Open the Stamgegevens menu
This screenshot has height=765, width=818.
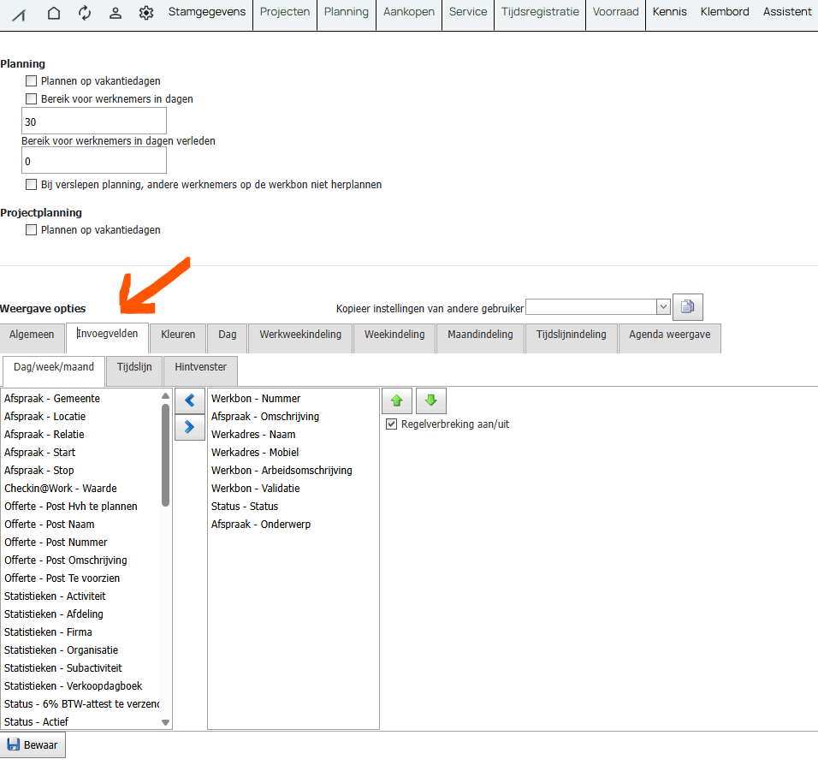pyautogui.click(x=206, y=12)
